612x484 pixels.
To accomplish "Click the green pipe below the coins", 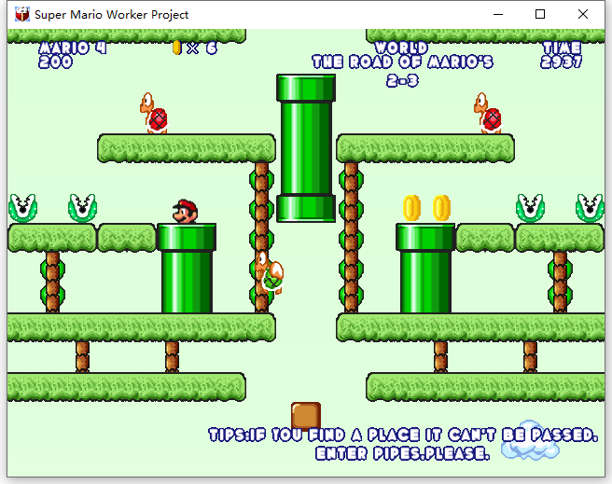I will click(425, 269).
